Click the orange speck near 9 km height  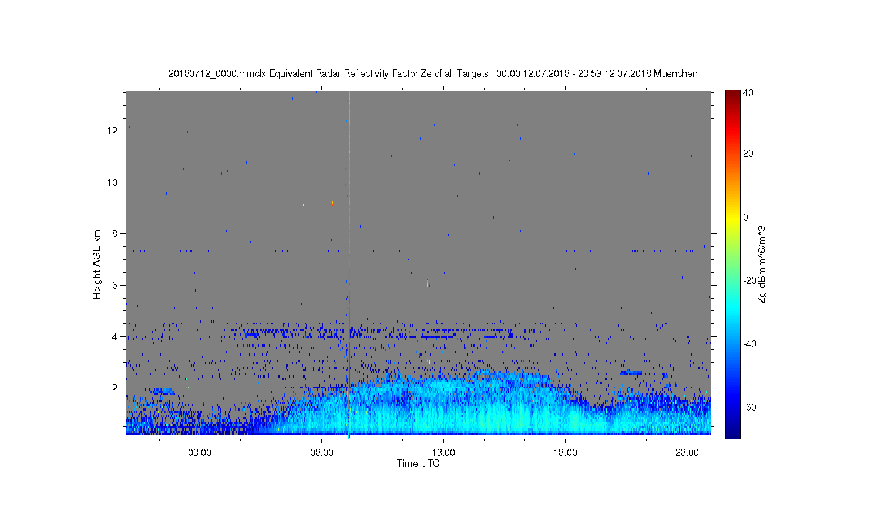tap(332, 203)
